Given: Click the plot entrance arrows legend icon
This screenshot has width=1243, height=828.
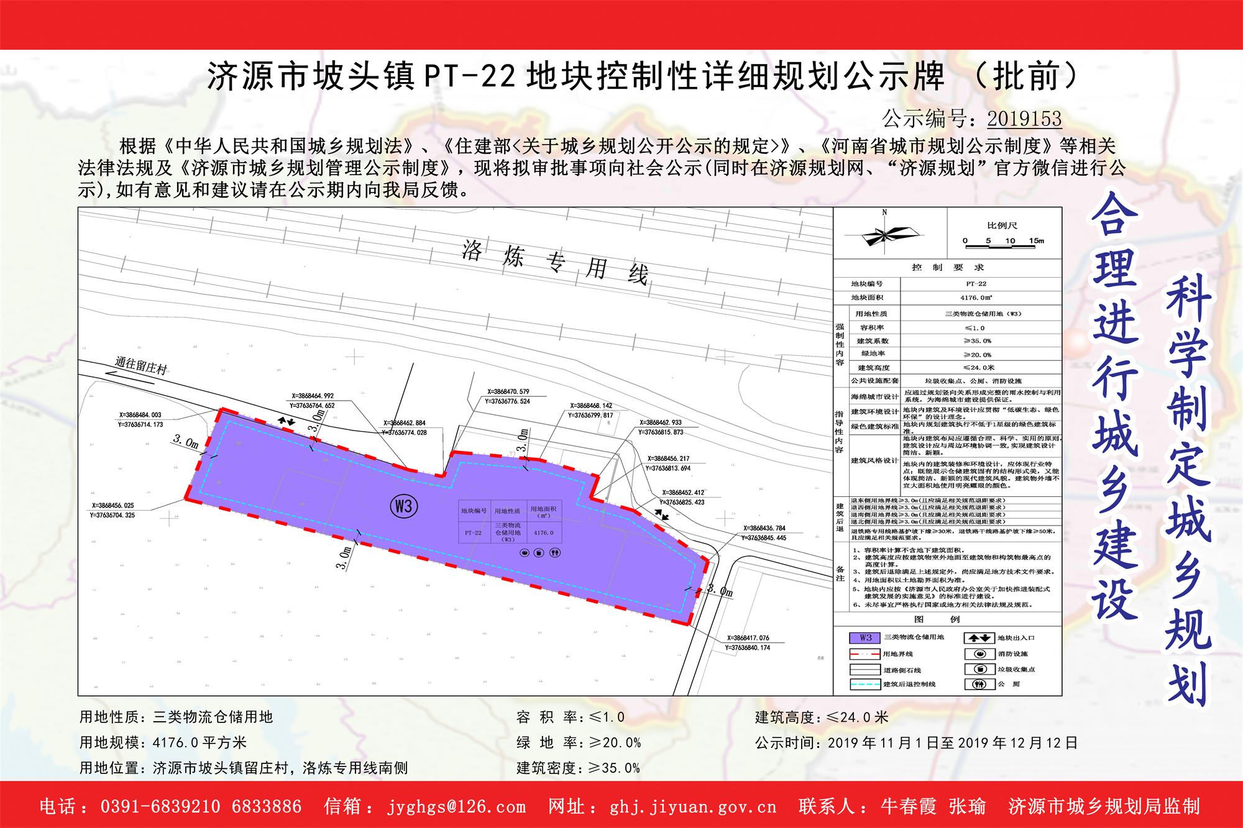Looking at the screenshot, I should [979, 638].
